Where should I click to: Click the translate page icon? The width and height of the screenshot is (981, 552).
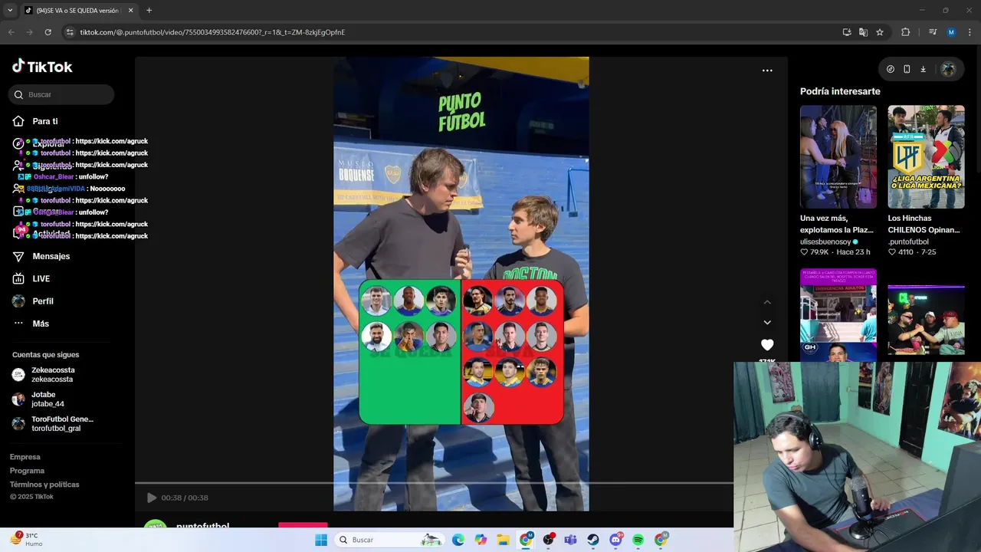pyautogui.click(x=863, y=32)
